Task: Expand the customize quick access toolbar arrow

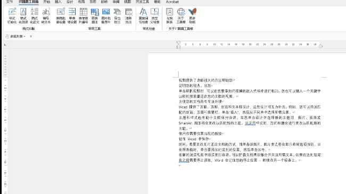Action: (31, 36)
